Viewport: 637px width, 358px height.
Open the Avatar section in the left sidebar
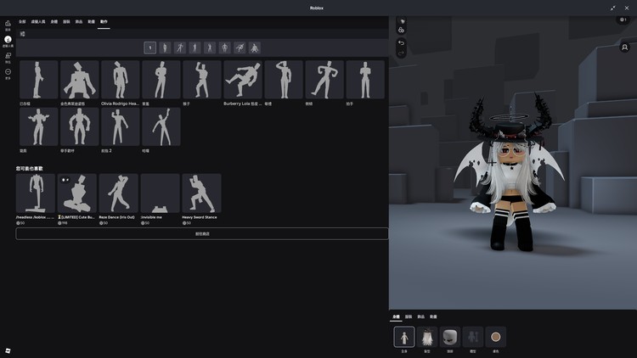click(x=8, y=40)
